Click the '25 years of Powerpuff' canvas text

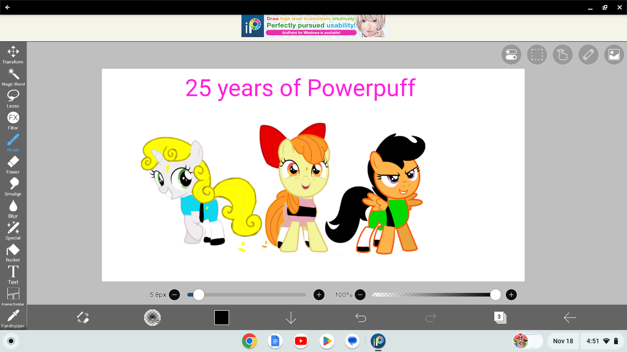300,88
